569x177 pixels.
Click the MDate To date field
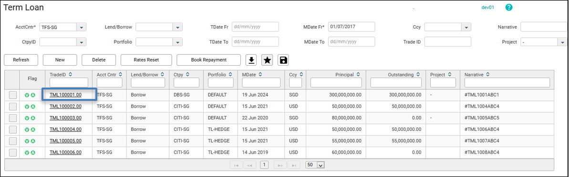coord(351,41)
